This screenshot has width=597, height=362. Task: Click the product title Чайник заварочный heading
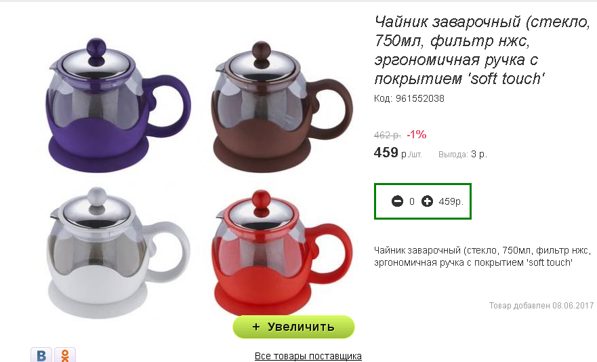point(482,50)
